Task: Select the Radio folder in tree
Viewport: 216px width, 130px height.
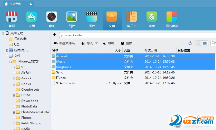Action: 25,129
